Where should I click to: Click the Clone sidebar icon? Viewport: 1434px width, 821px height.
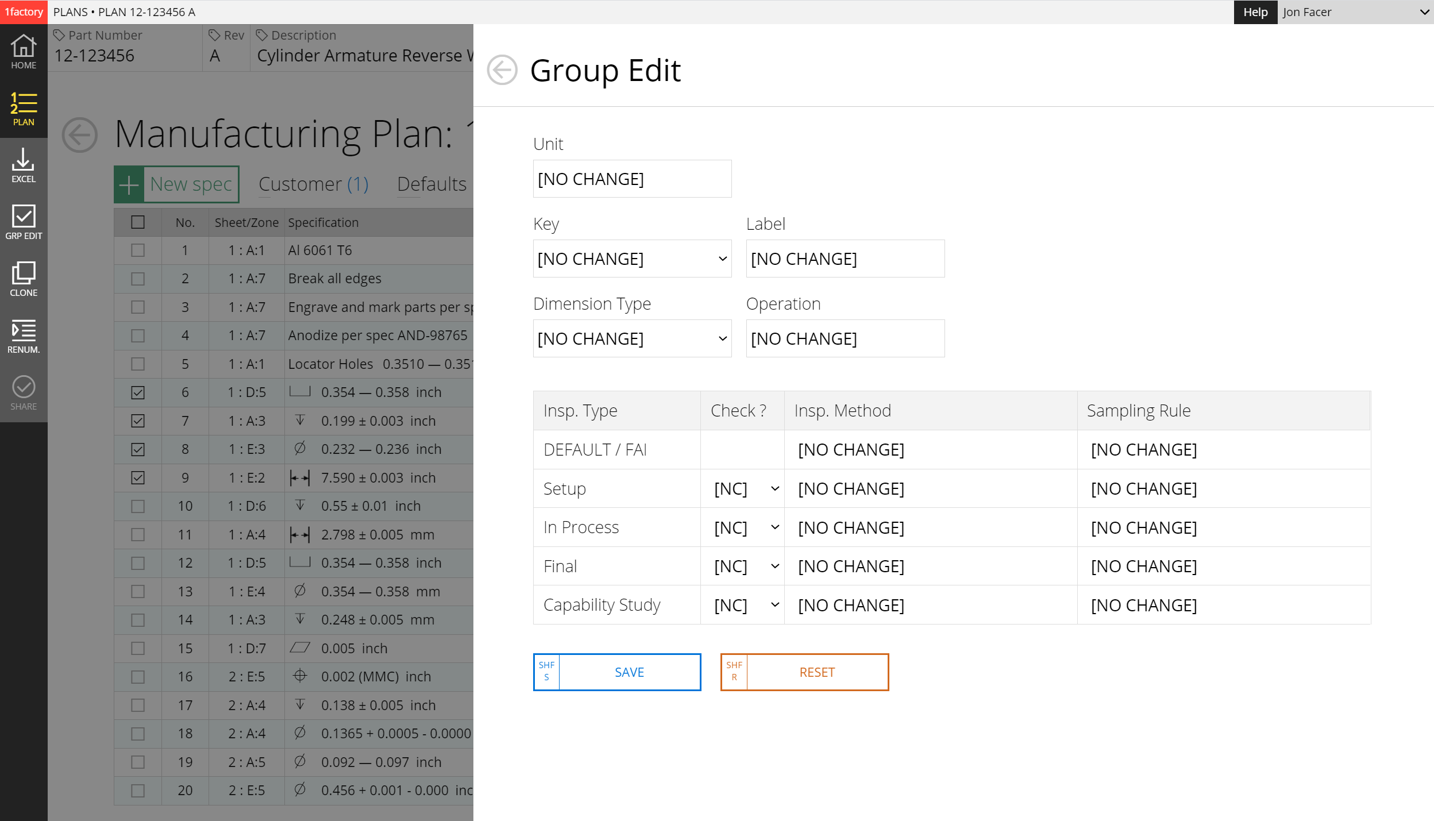[24, 279]
